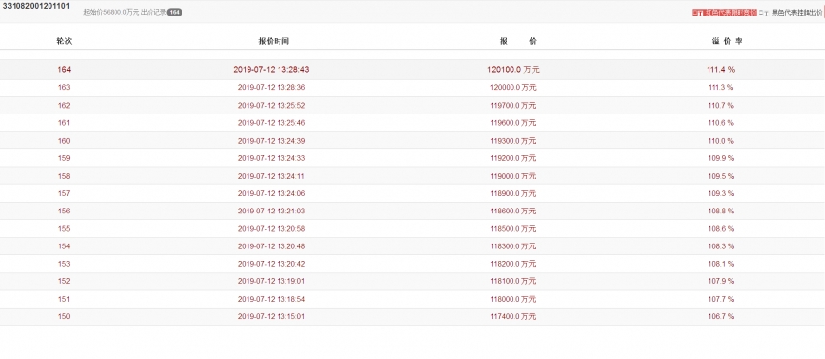Screen dimensions: 825x359
Task: Click the 轮次 column header
Action: tap(64, 41)
